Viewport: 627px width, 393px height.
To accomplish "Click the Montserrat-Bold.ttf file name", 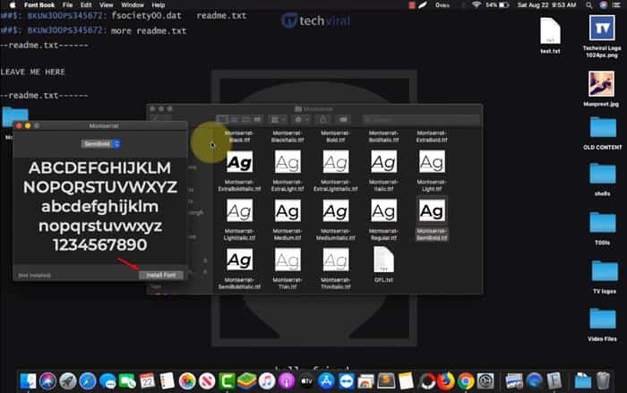I will tap(336, 136).
